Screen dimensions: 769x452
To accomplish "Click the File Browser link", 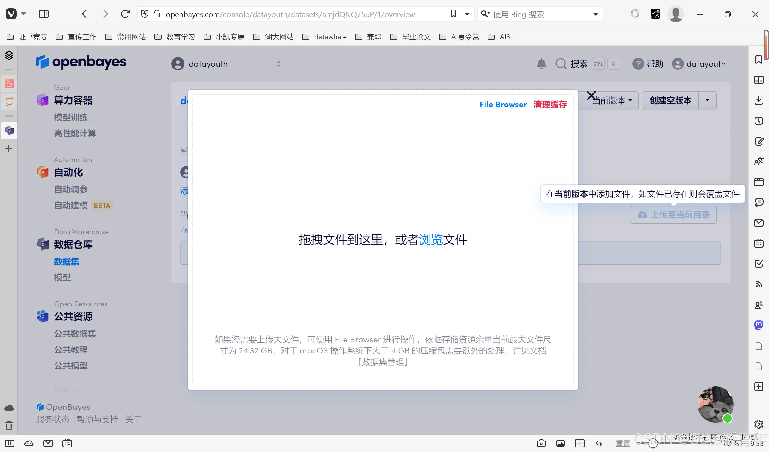I will [x=503, y=105].
